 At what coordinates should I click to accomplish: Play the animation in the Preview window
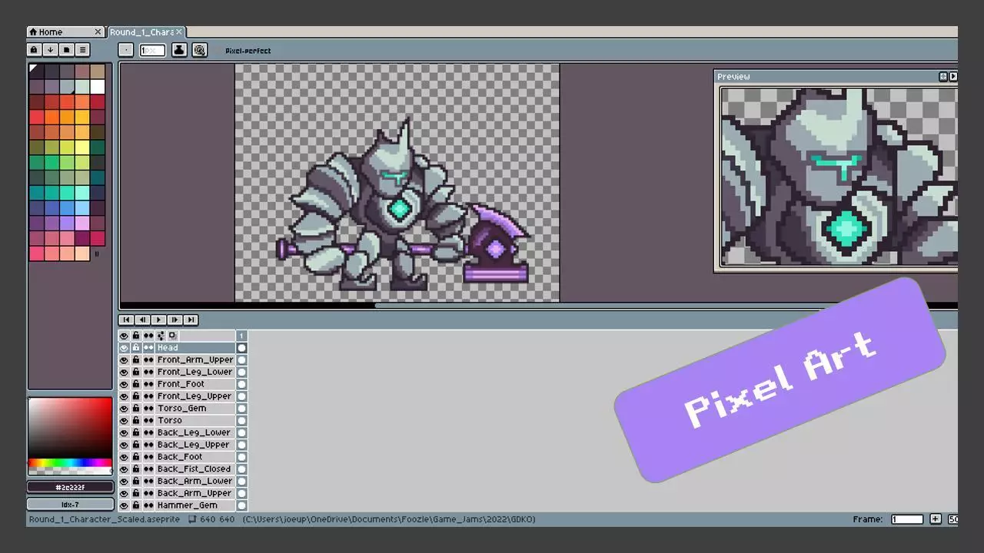point(953,77)
